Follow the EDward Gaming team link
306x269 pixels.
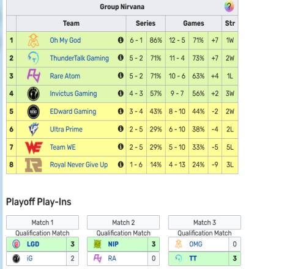[73, 111]
